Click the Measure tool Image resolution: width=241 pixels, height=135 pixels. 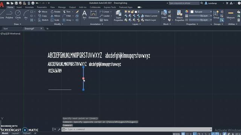[230, 15]
